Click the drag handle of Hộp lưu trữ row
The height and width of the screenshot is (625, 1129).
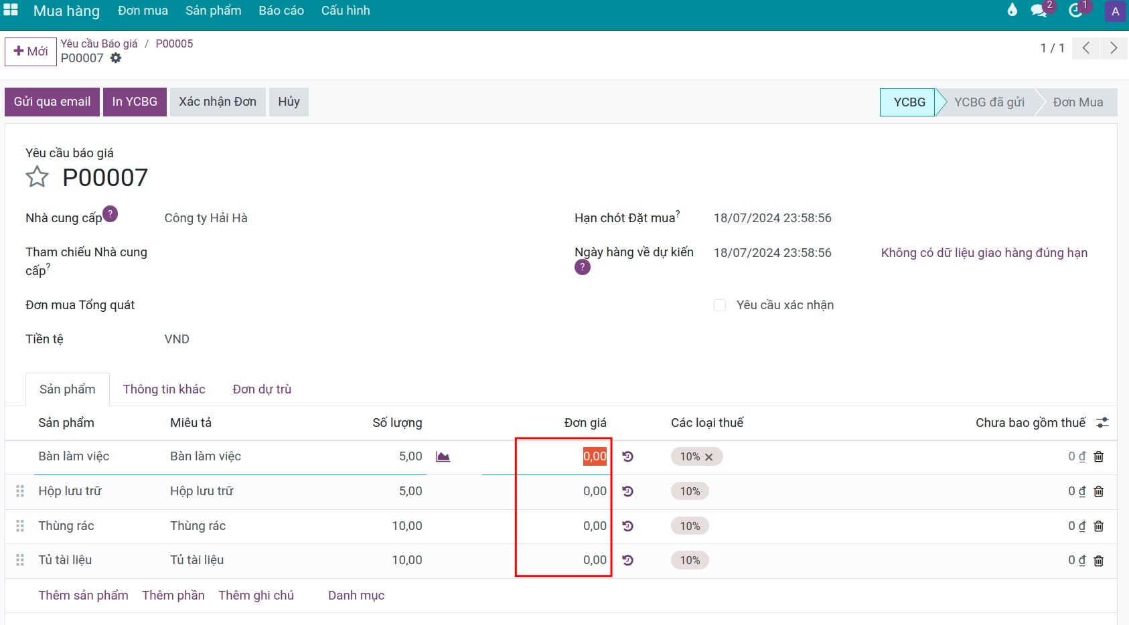pyautogui.click(x=20, y=491)
